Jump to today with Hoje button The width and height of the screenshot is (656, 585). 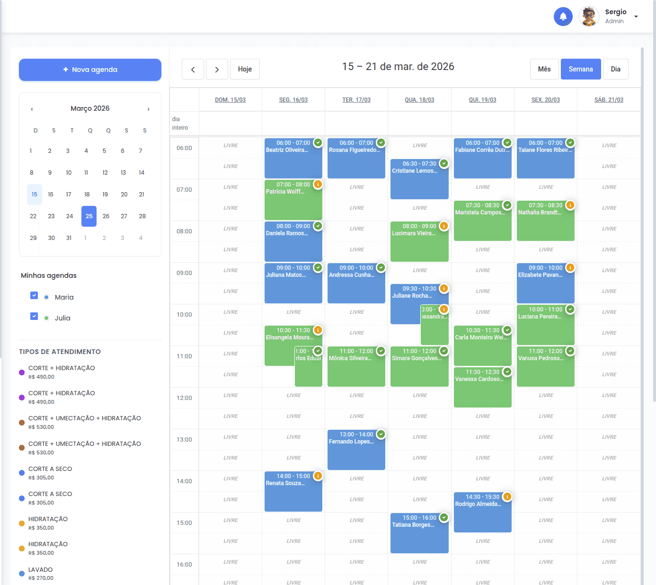click(245, 69)
